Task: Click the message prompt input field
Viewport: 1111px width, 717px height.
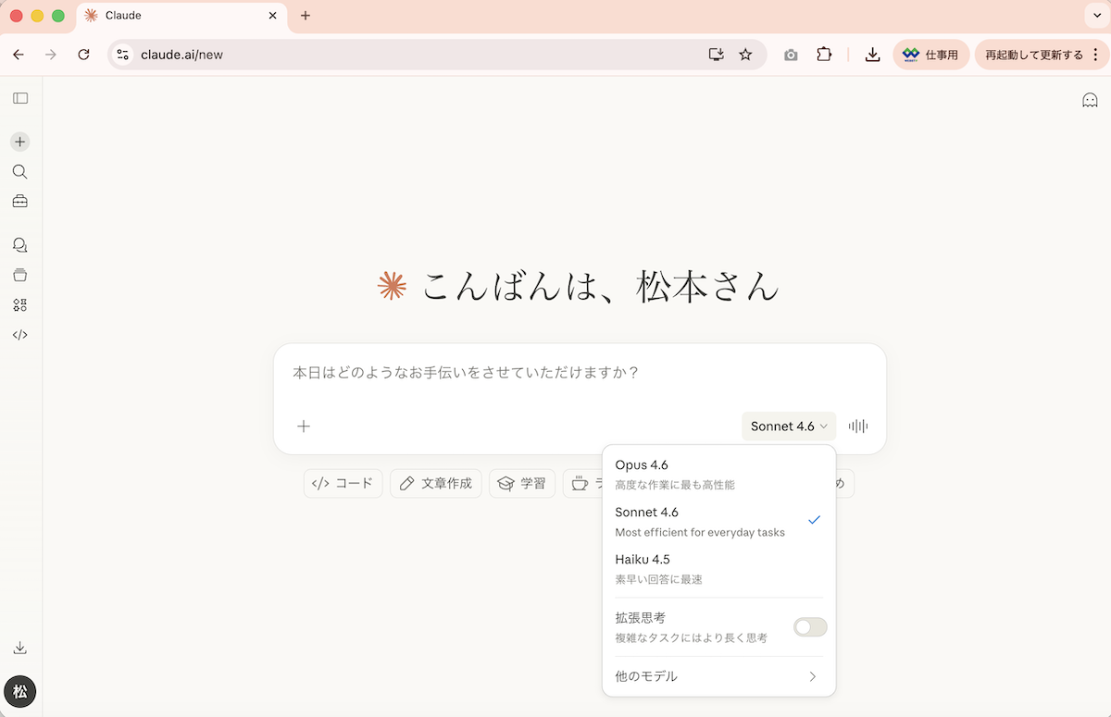Action: [x=579, y=374]
